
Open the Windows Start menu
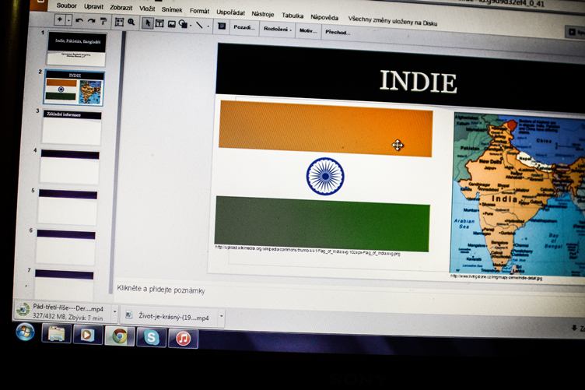[x=26, y=332]
